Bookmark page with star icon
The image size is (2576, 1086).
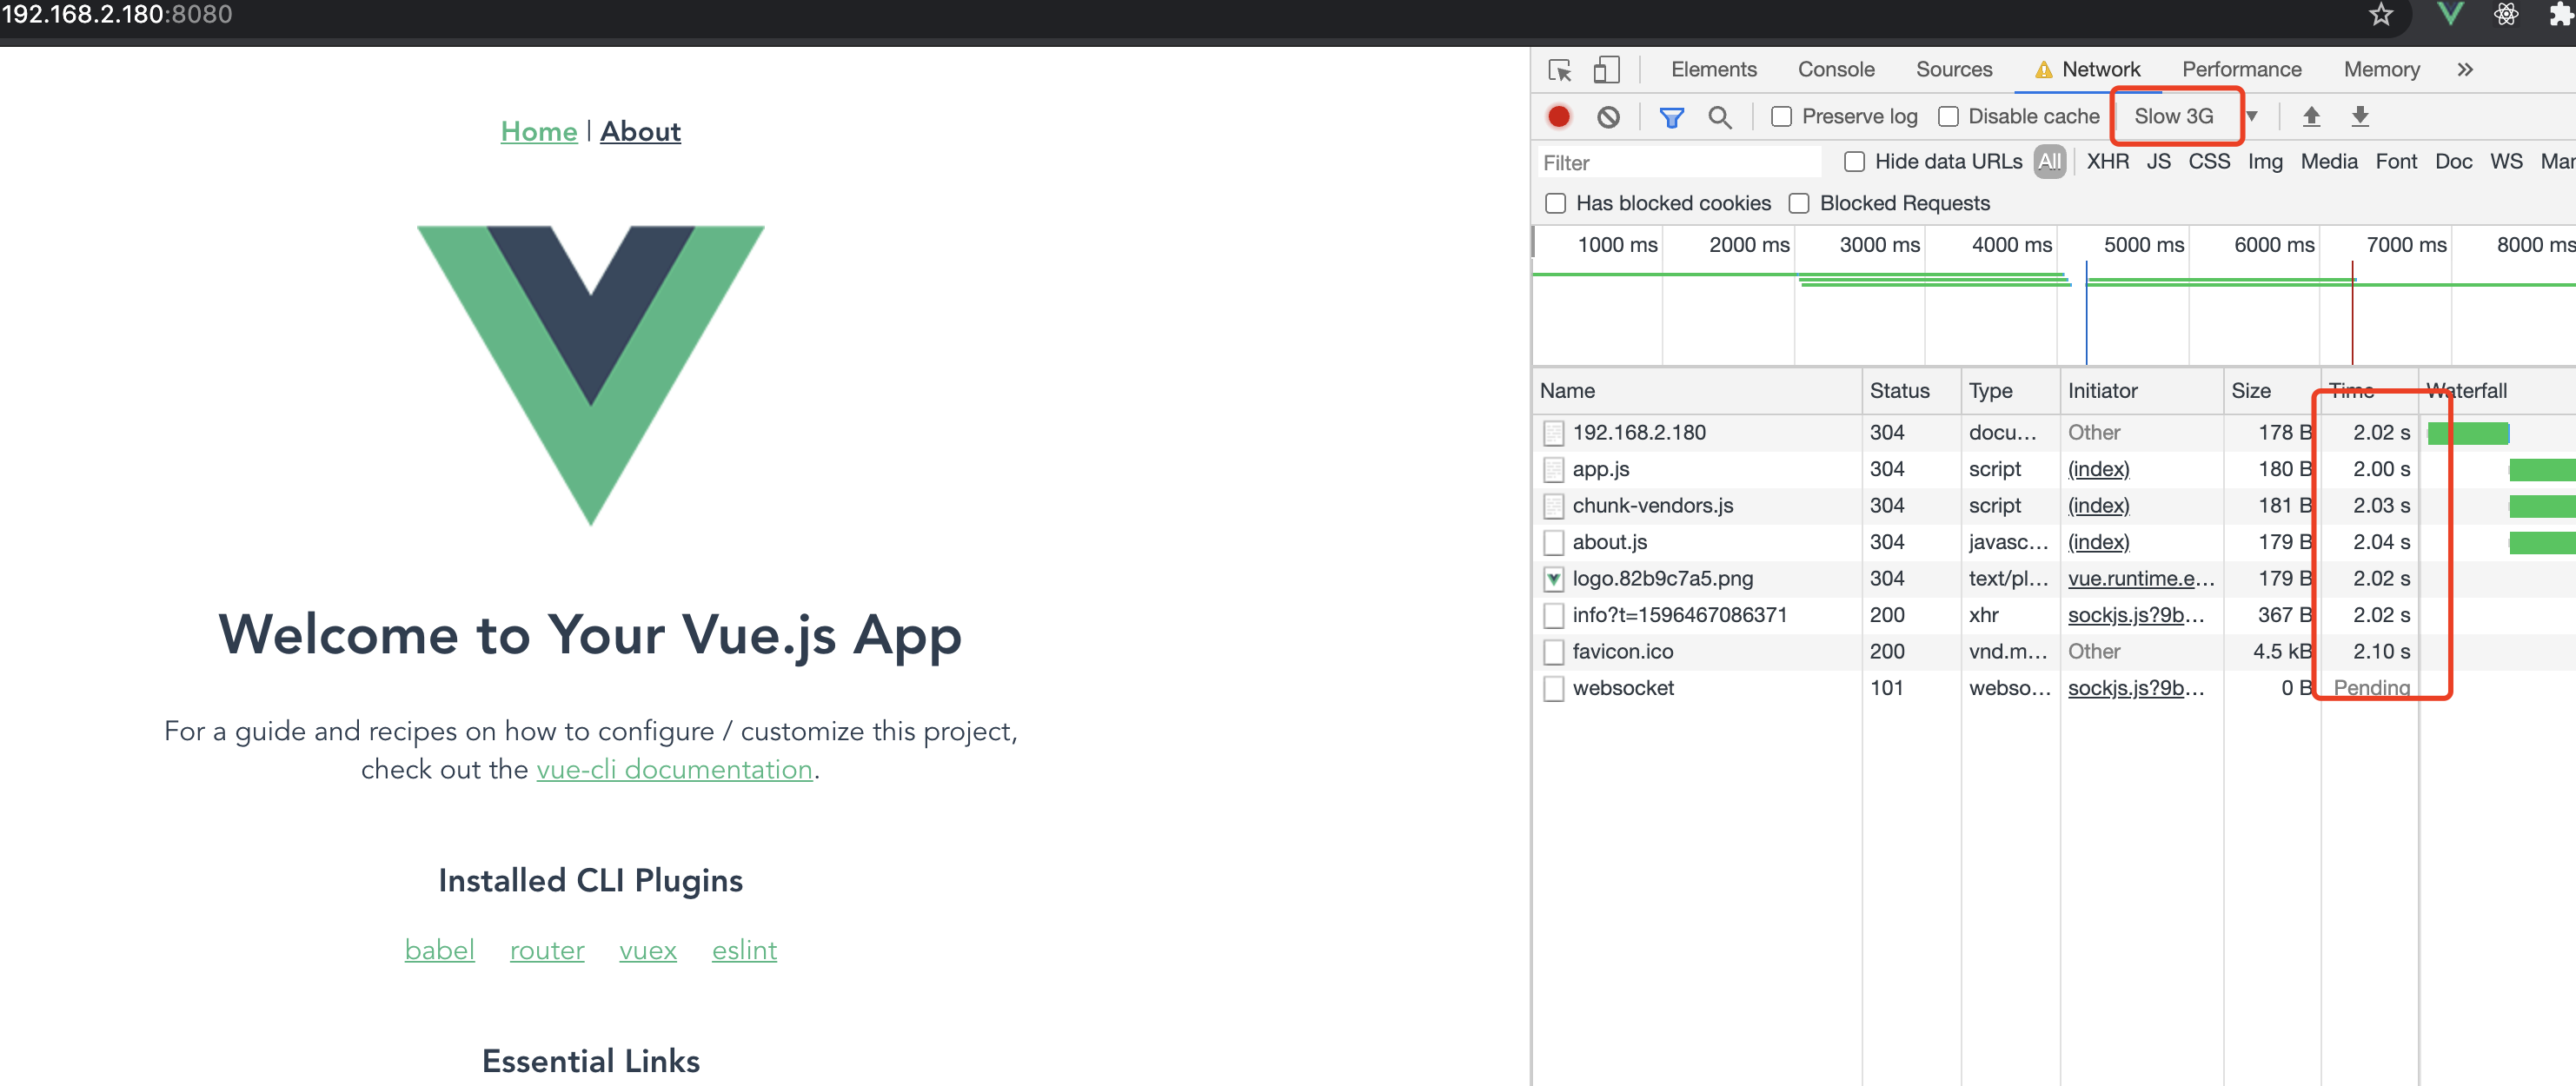pyautogui.click(x=2381, y=15)
